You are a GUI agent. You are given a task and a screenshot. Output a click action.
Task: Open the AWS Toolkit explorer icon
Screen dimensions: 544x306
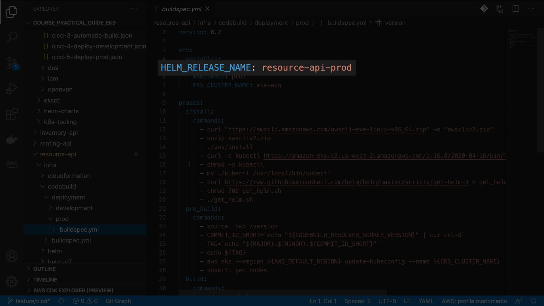(12, 164)
